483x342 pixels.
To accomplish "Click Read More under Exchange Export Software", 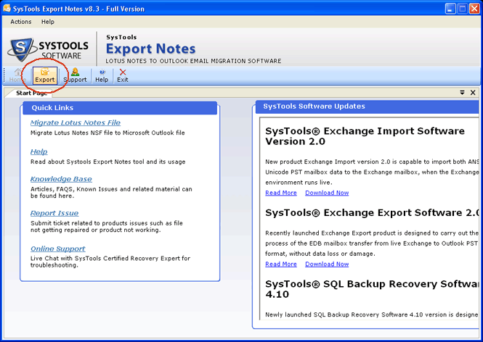I will [281, 264].
